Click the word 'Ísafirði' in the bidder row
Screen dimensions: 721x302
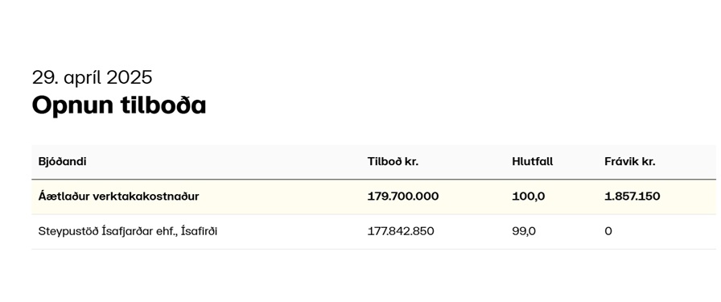(x=200, y=231)
